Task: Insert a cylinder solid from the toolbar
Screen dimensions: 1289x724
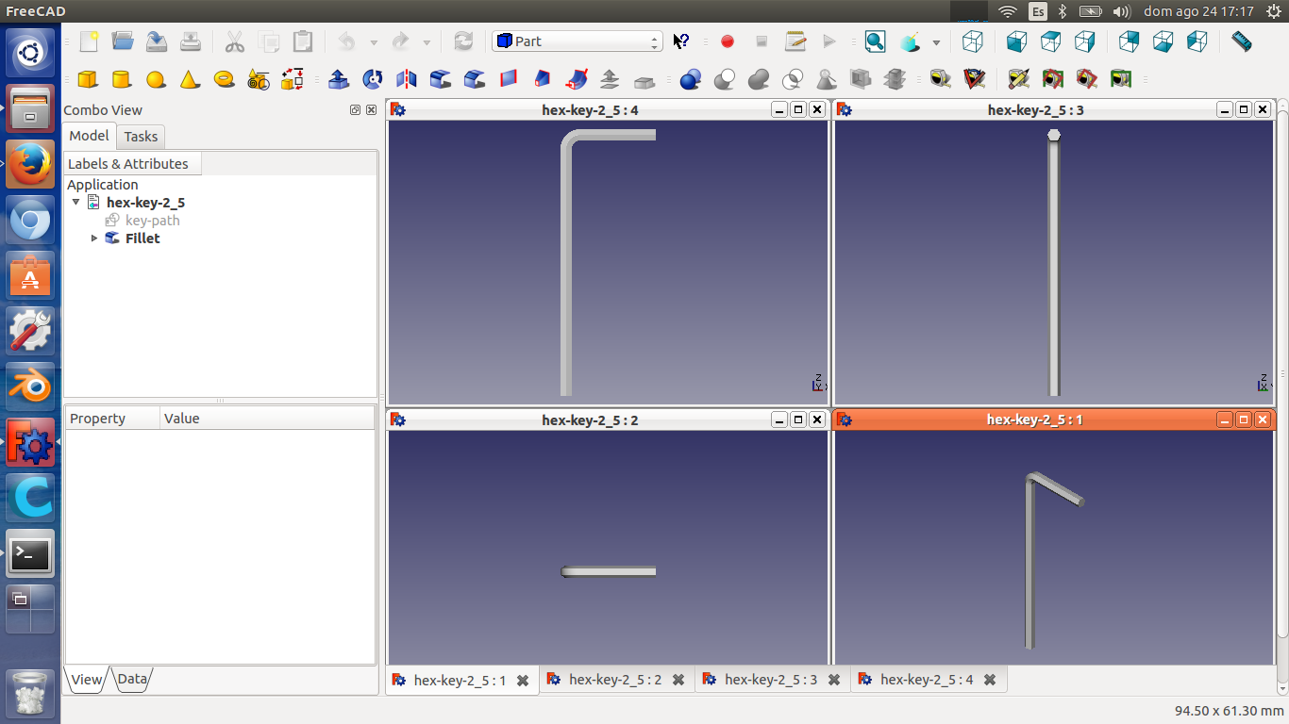Action: [122, 79]
